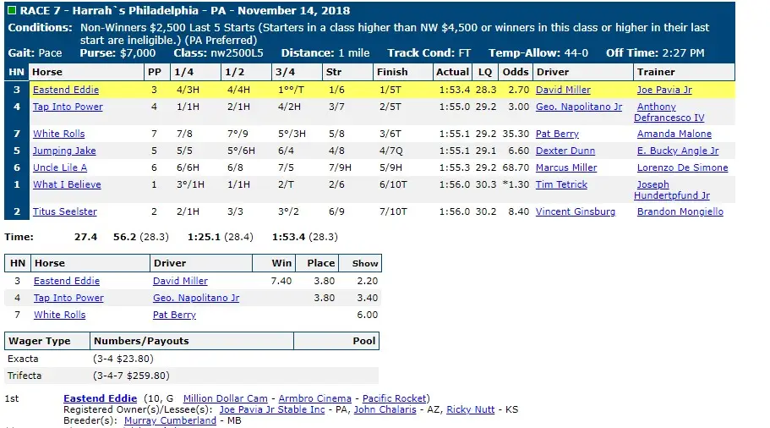Open Jumping Jake horse details
Screen dimensions: 770x428
pyautogui.click(x=64, y=151)
